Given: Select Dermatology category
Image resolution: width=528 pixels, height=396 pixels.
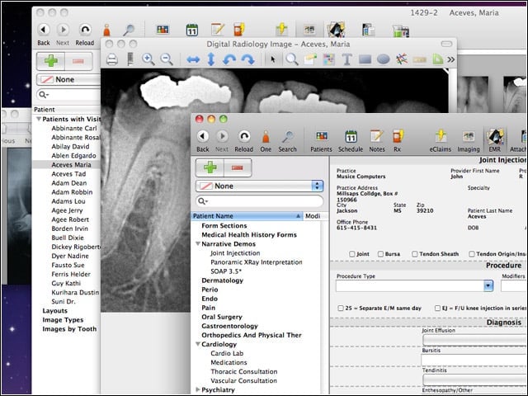Looking at the screenshot, I should coord(222,280).
